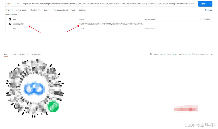Click the Query Params heading
Screen dimensions: 218x129
click(x=11, y=15)
